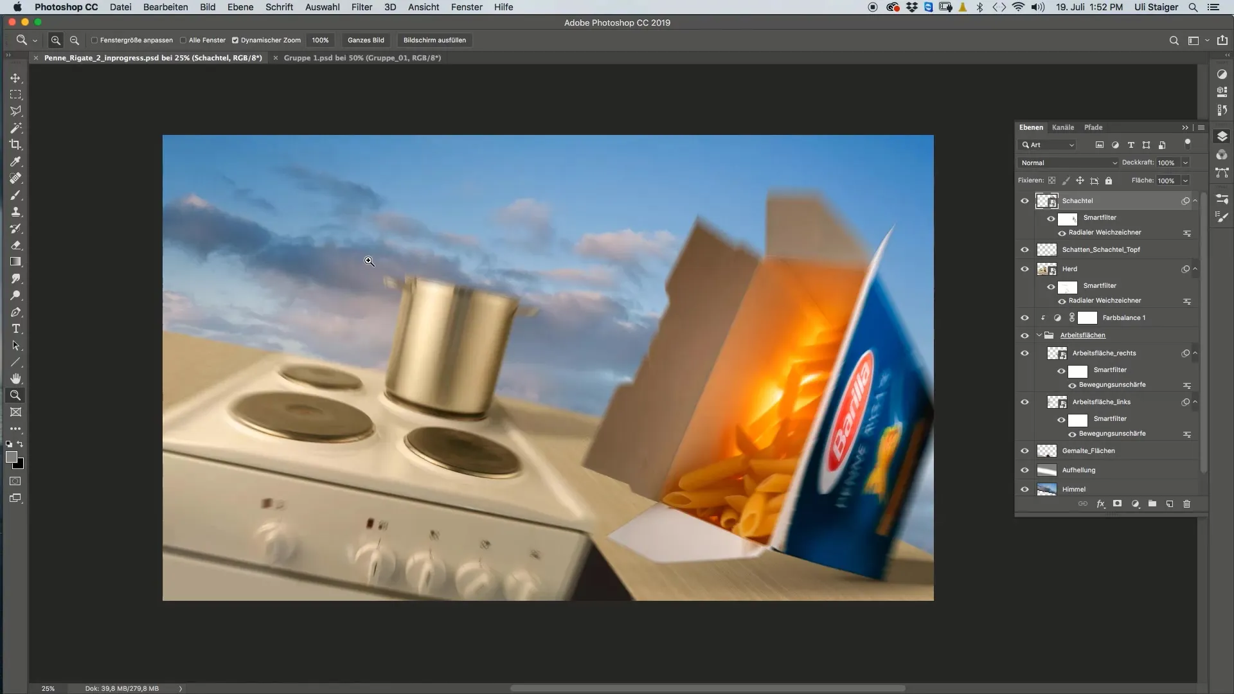This screenshot has height=694, width=1234.
Task: Open layers panel options menu button
Action: (1201, 127)
